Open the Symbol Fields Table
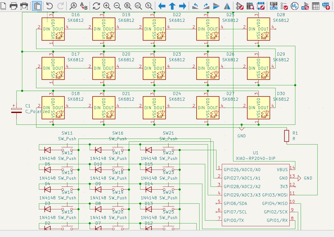Screen dimensions: 334x237 pos(316,6)
